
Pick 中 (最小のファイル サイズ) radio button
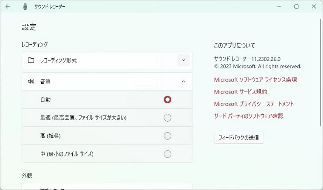click(x=167, y=154)
